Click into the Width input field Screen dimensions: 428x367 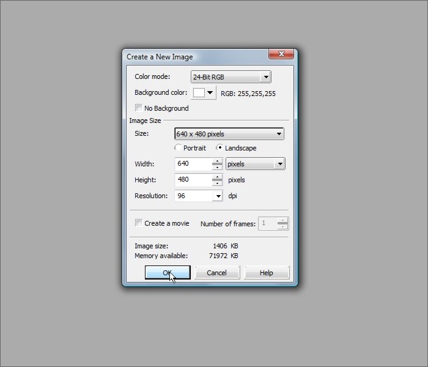(193, 164)
